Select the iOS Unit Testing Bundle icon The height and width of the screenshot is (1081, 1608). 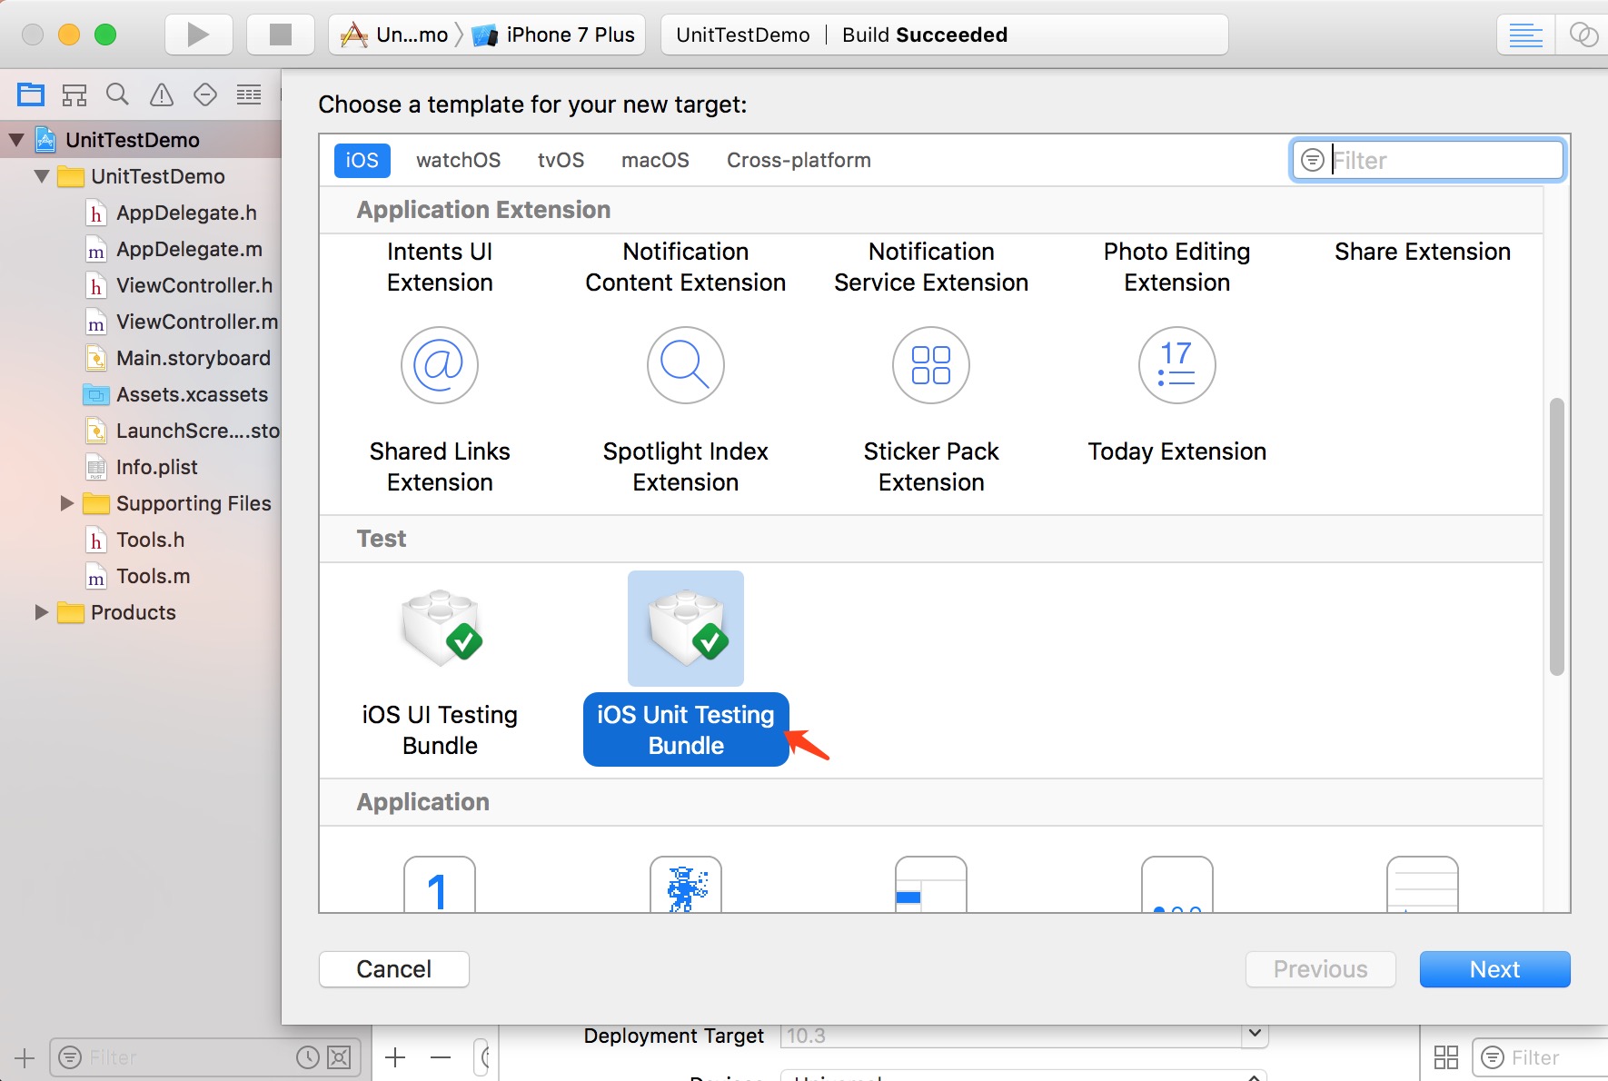coord(686,629)
